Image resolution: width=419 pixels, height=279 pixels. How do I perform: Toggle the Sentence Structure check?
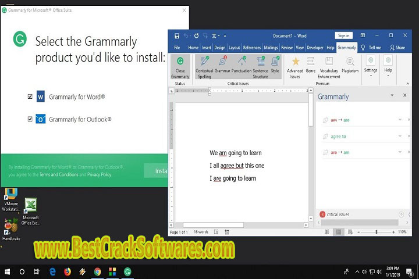260,67
